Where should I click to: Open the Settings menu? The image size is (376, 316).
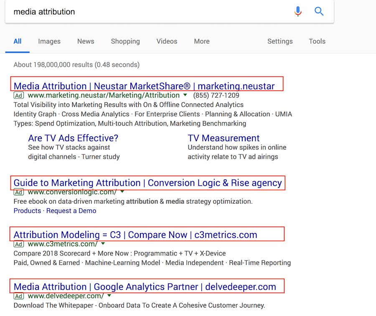coord(280,41)
